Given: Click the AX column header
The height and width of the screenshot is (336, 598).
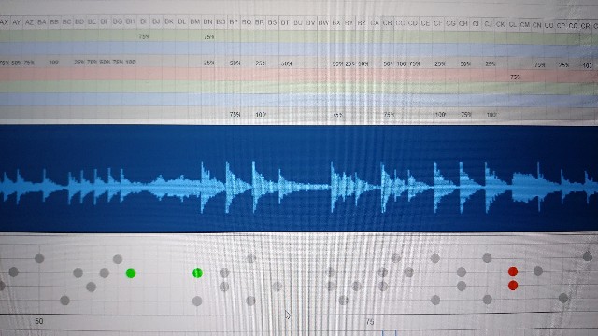Looking at the screenshot, I should (x=4, y=22).
